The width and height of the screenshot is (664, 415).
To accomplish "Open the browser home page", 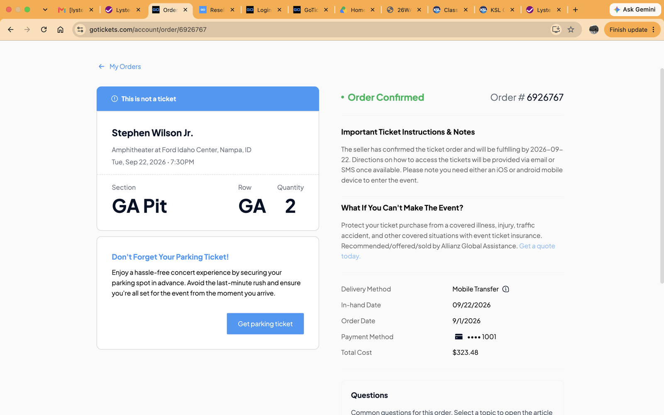I will pos(60,29).
